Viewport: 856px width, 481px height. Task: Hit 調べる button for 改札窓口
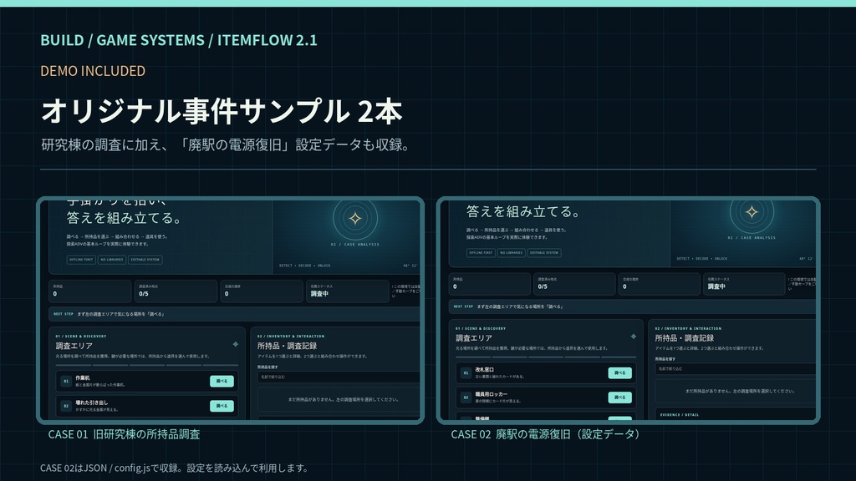[619, 373]
